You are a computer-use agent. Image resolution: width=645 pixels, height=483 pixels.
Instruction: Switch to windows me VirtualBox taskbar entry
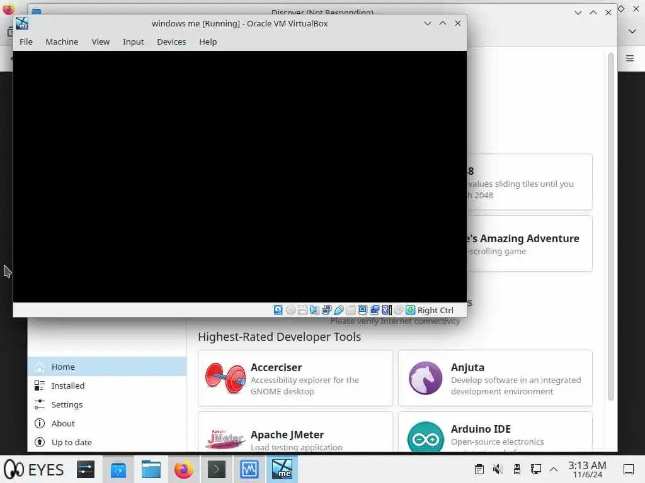coord(282,469)
